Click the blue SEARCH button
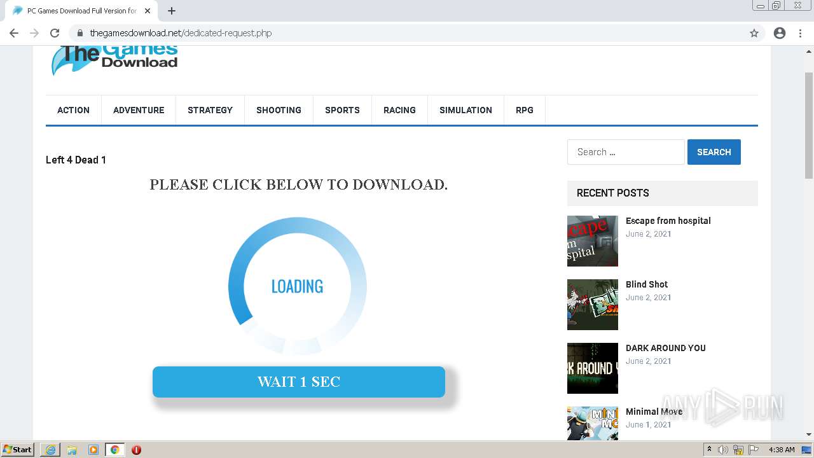 coord(714,152)
